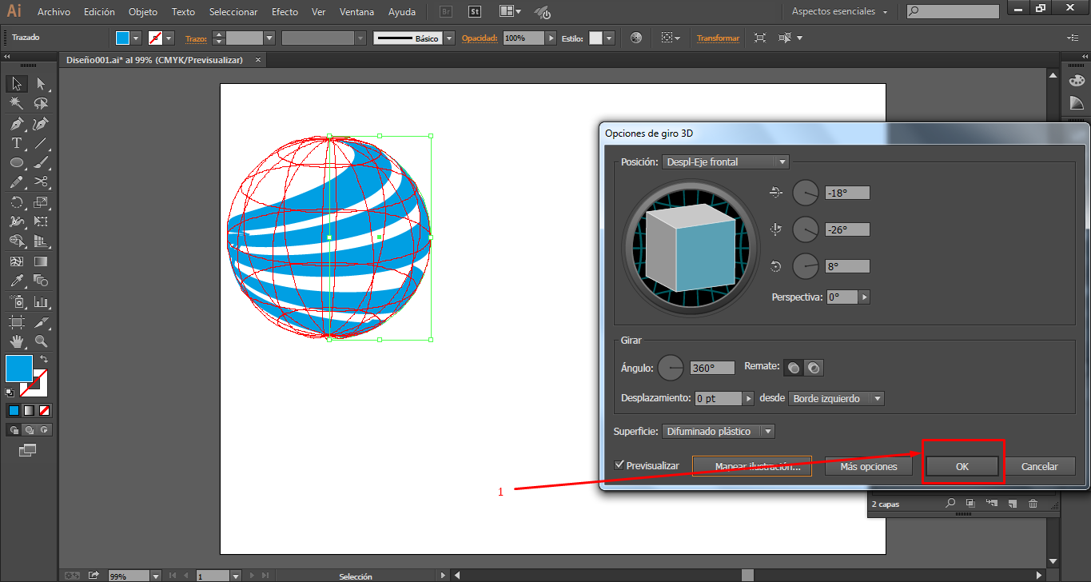Swap fill and stroke colors arrow
Screen dimensions: 1091x582
pos(44,359)
